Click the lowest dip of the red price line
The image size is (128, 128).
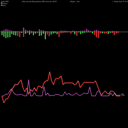(x=4, y=103)
